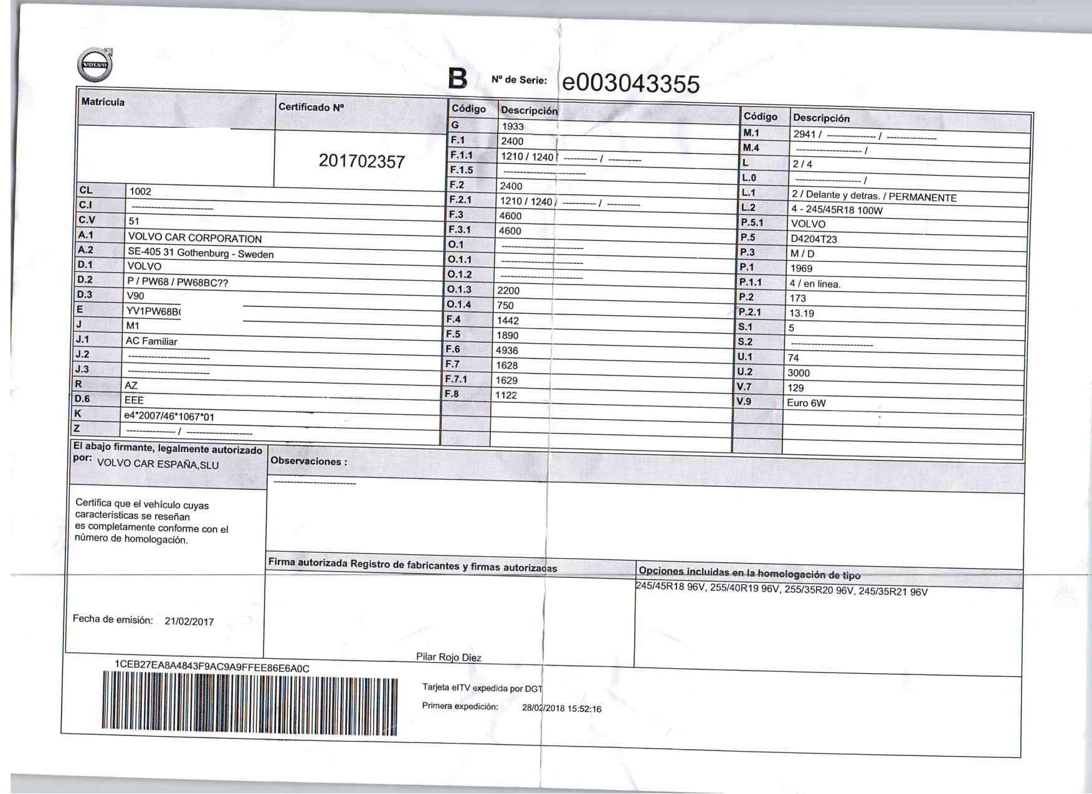Click value 4600 in row F.3
Screen dimensions: 1092x794
(x=510, y=216)
